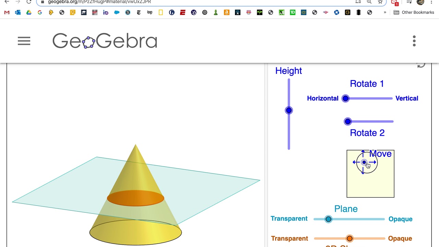
Task: Click the Opaque label for Plane slider
Action: pyautogui.click(x=400, y=219)
